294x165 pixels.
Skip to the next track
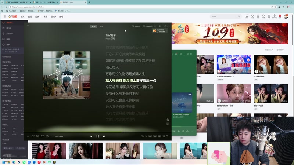point(104,136)
